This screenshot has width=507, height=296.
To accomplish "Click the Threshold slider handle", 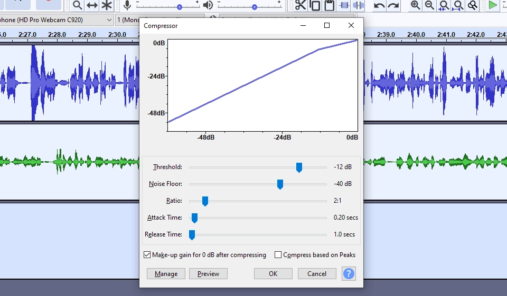I will click(299, 167).
